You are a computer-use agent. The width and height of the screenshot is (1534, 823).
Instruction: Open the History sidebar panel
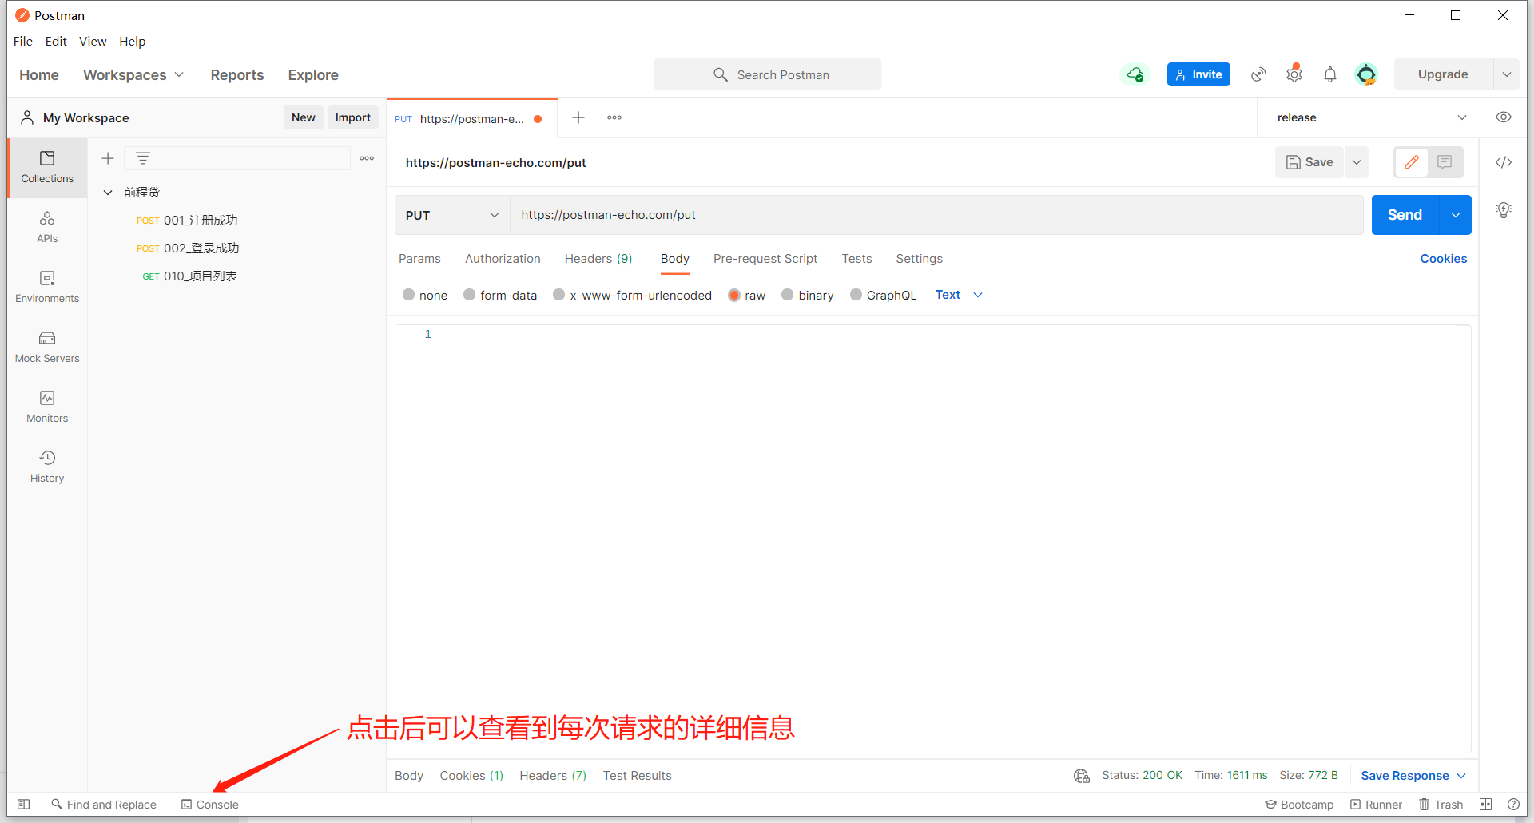[47, 467]
